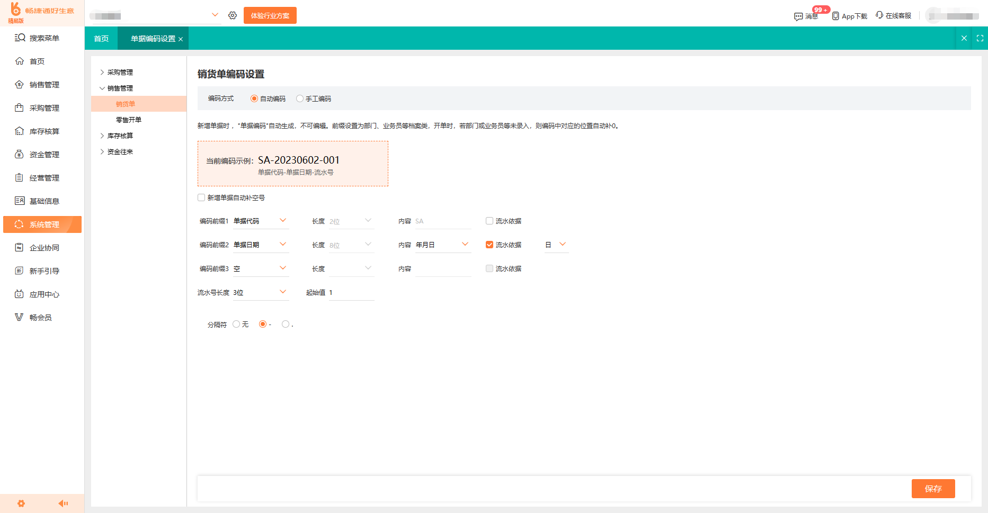Image resolution: width=988 pixels, height=513 pixels.
Task: Click the 资金管理 sidebar icon
Action: [x=19, y=154]
